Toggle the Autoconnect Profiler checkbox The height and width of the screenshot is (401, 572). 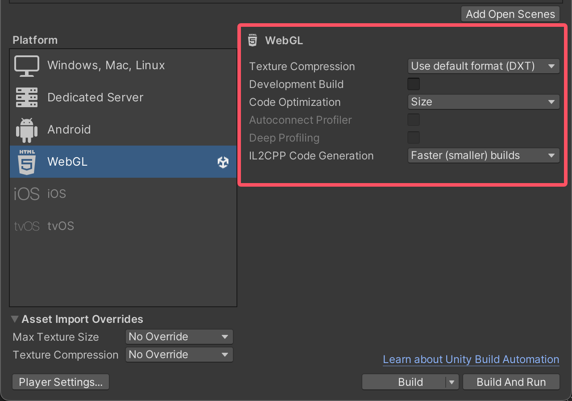tap(413, 119)
